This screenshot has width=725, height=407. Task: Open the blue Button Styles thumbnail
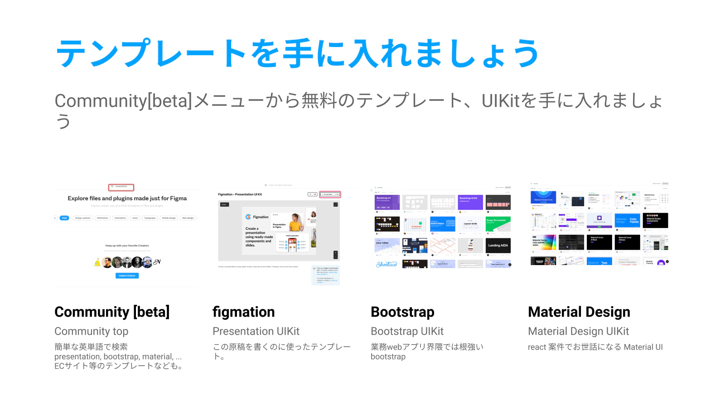click(x=443, y=224)
